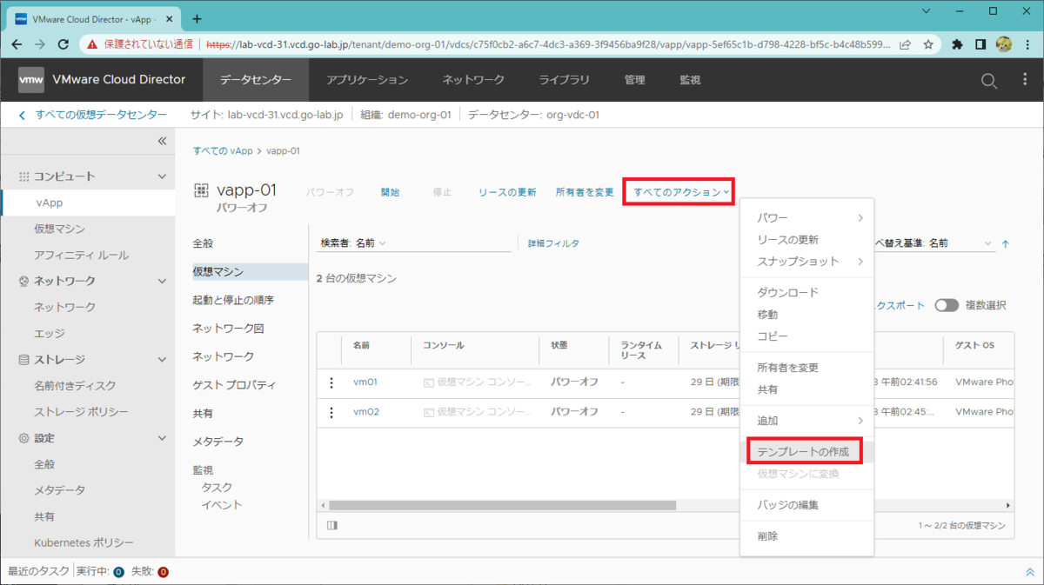The height and width of the screenshot is (585, 1044).
Task: Switch to the 監視 top tab
Action: pos(690,80)
